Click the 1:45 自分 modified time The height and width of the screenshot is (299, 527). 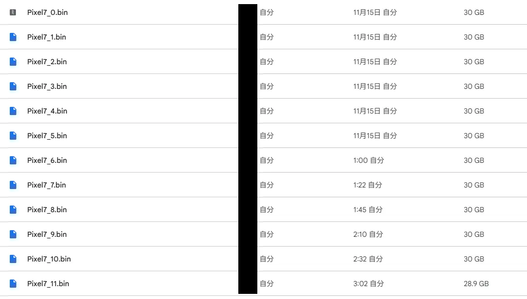pos(368,210)
